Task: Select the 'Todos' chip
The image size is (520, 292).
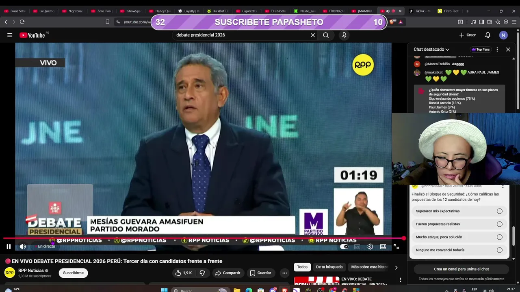Action: click(302, 267)
